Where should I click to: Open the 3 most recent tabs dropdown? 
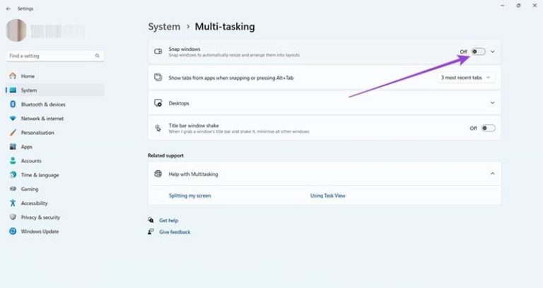466,78
